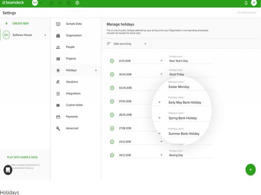Screen dimensions: 261x195
Task: Select People in the settings menu
Action: pyautogui.click(x=70, y=47)
